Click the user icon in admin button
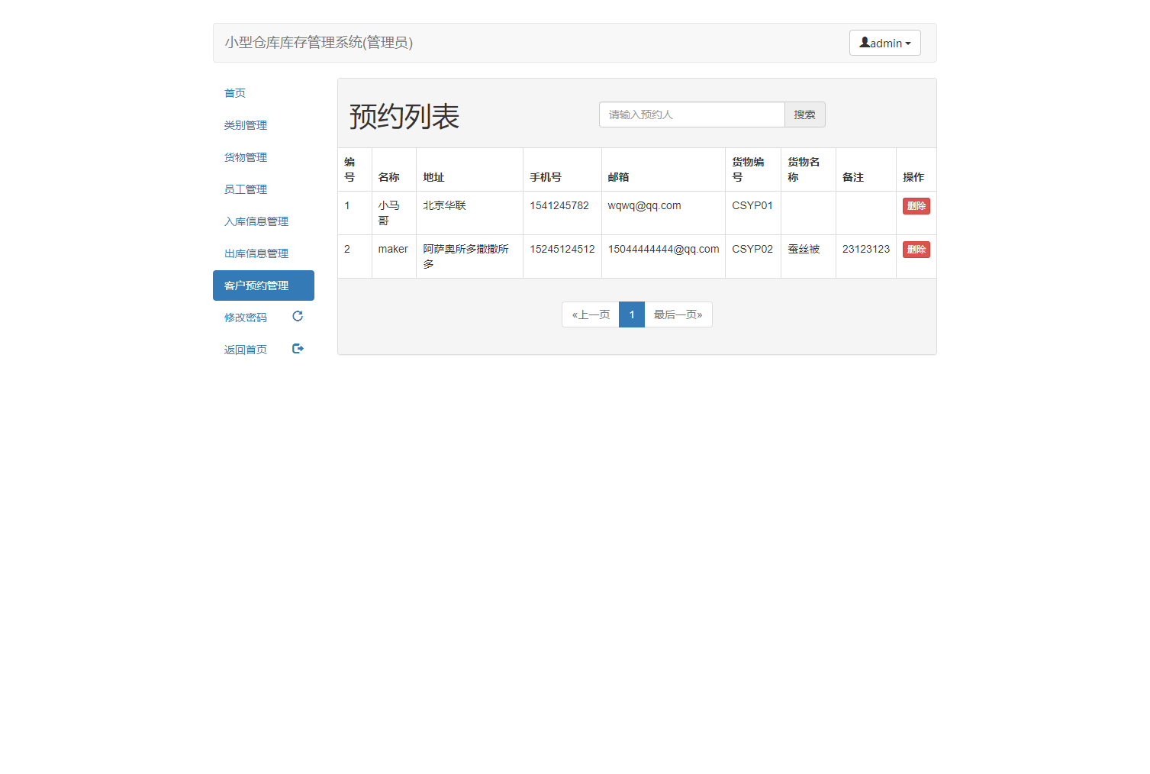 [x=865, y=43]
